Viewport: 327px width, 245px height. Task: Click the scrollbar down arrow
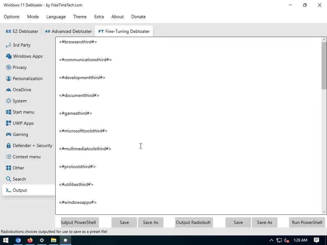[x=324, y=212]
